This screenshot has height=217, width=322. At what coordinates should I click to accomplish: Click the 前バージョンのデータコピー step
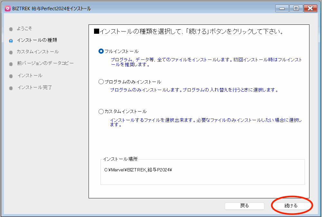(x=45, y=63)
